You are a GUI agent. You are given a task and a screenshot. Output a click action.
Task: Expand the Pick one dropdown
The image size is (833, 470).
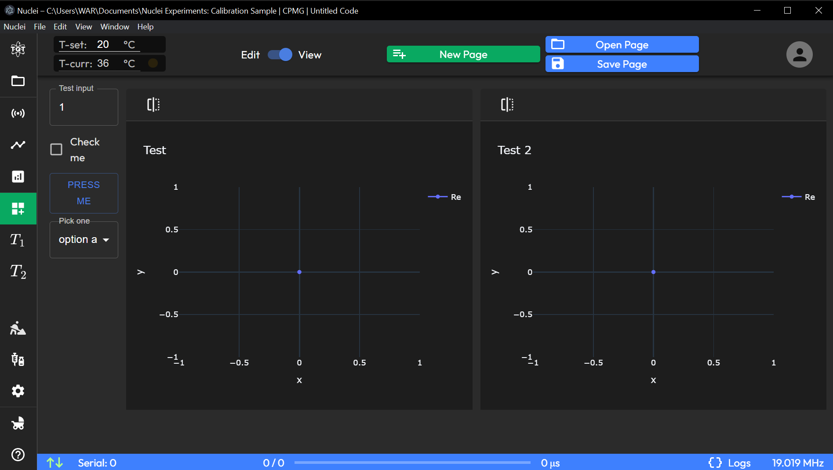[84, 240]
